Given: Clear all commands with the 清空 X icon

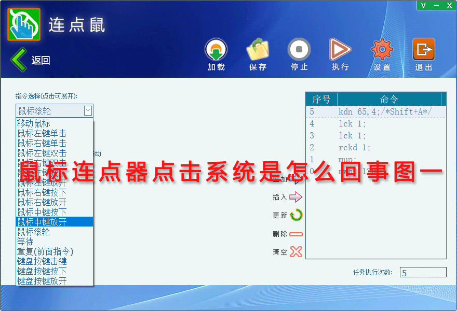Looking at the screenshot, I should pyautogui.click(x=296, y=252).
